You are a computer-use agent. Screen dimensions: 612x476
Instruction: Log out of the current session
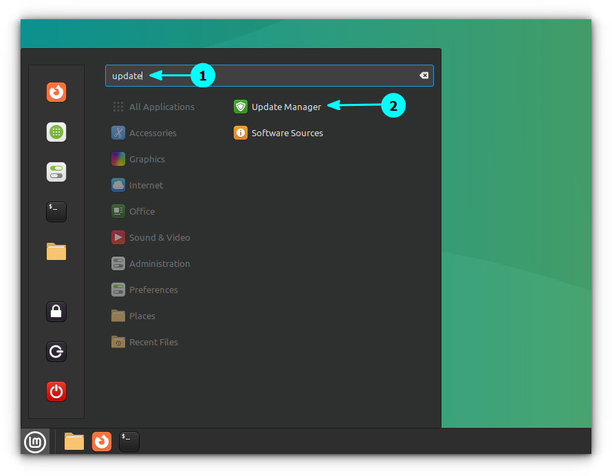(x=56, y=351)
